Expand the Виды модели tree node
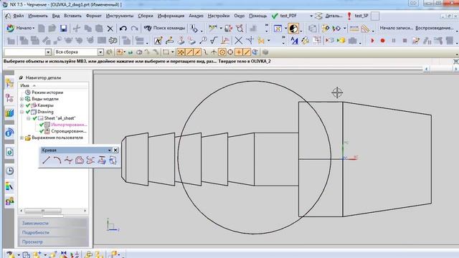Image resolution: width=459 pixels, height=258 pixels. pos(22,99)
